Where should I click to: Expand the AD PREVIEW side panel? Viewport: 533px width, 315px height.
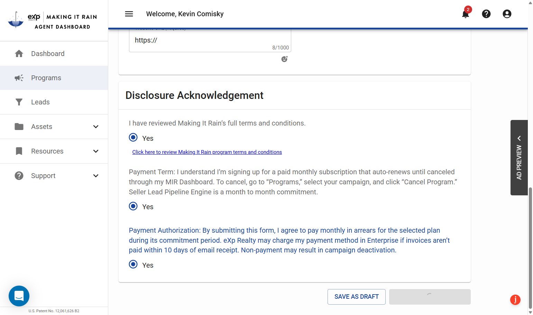click(519, 158)
